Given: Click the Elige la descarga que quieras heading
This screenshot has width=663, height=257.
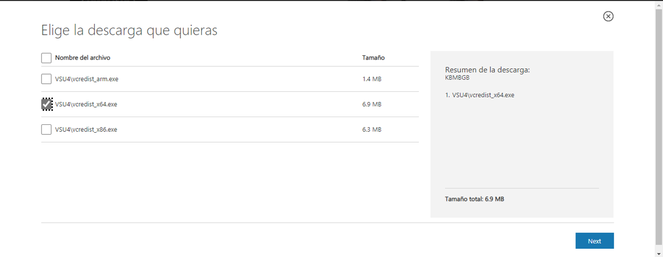Looking at the screenshot, I should 129,31.
